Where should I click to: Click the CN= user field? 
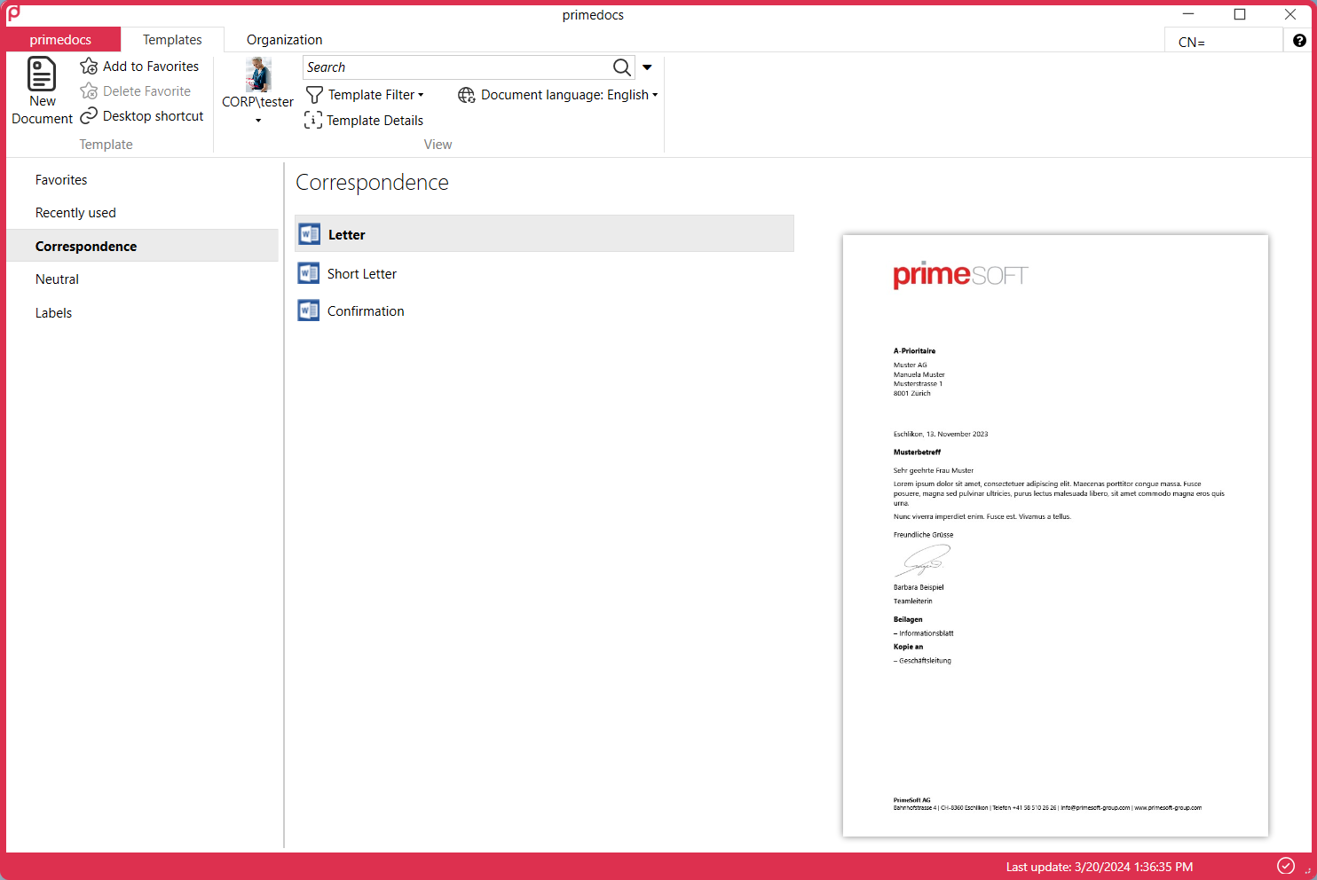pos(1223,42)
